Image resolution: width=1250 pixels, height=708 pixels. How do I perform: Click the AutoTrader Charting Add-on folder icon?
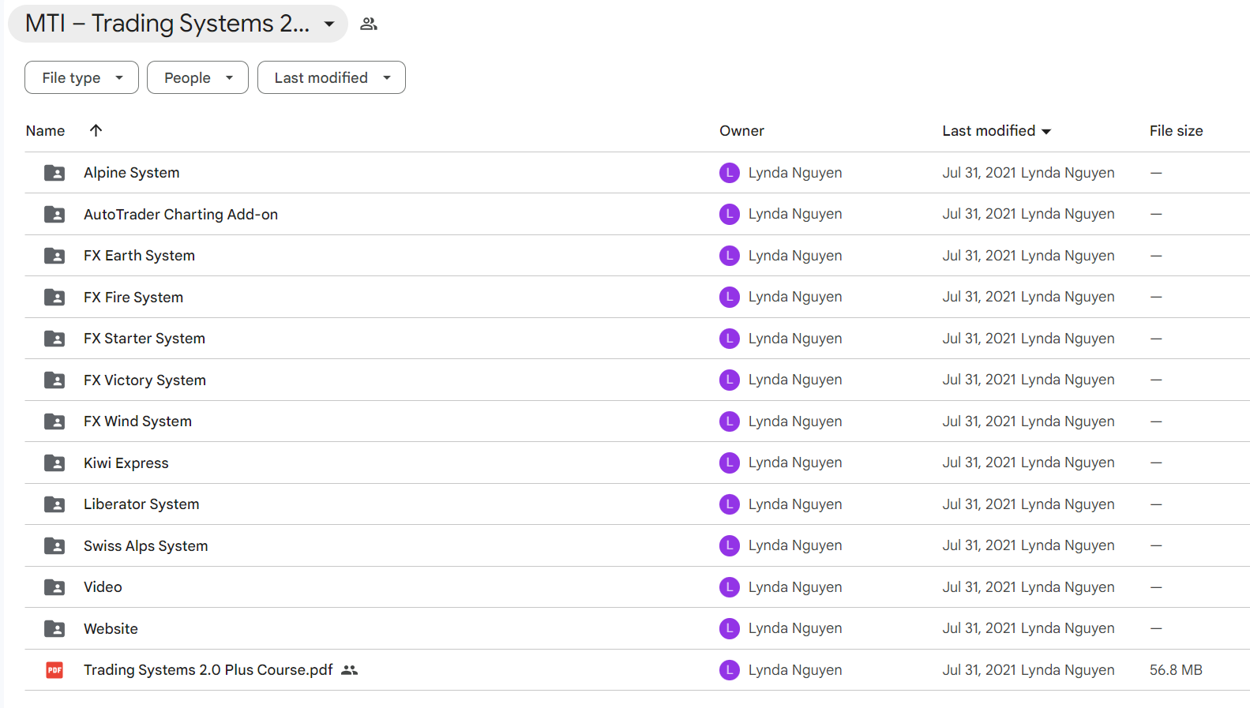(54, 214)
